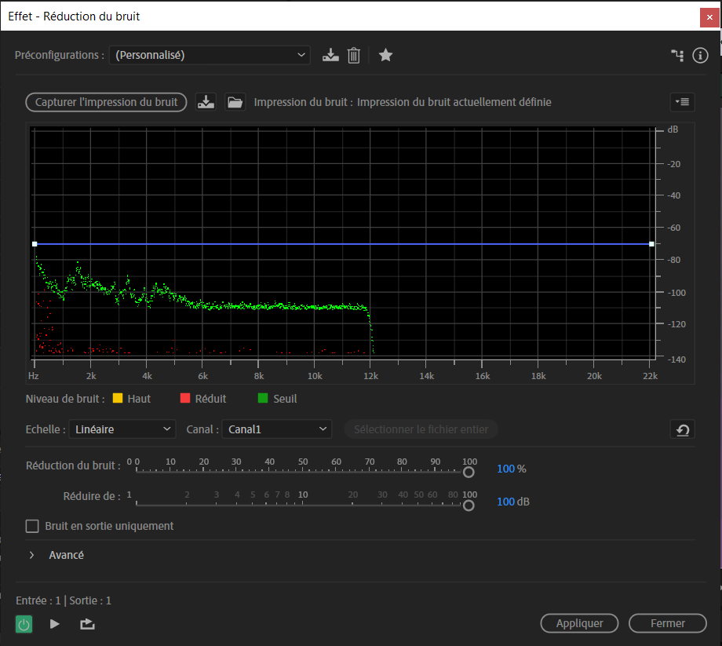Change Echelle from Linéaire dropdown
The height and width of the screenshot is (646, 722).
[122, 429]
